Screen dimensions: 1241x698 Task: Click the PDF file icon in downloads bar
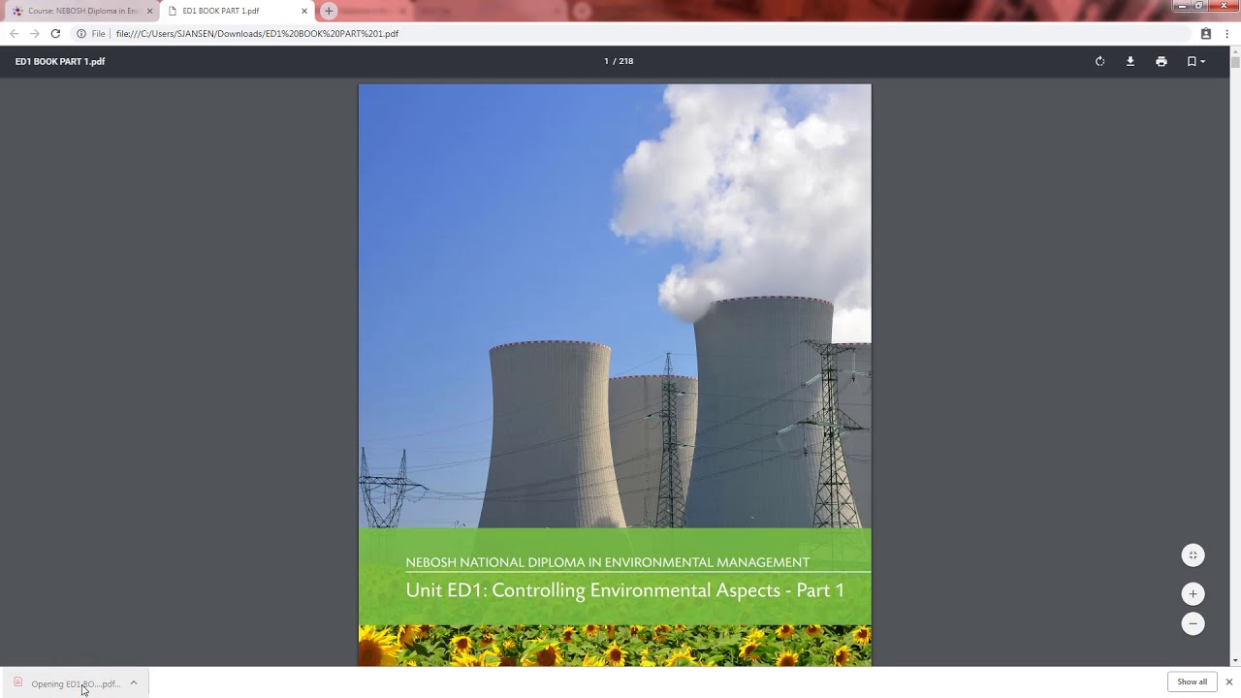pyautogui.click(x=17, y=682)
